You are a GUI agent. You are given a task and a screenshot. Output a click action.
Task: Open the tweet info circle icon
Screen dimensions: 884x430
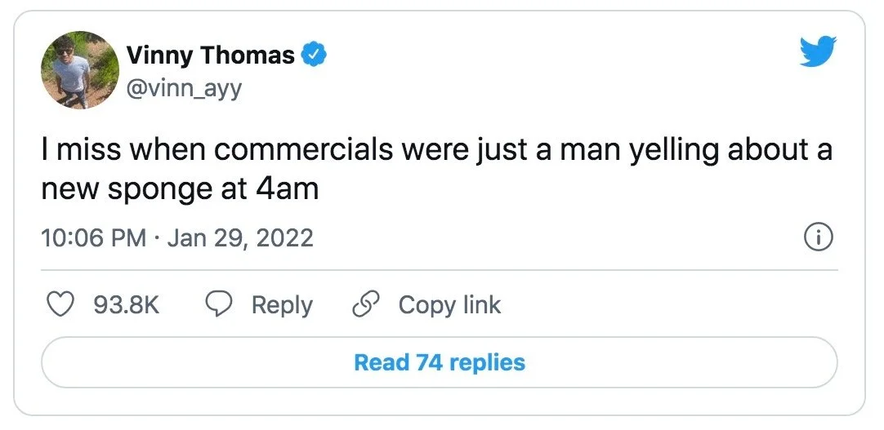(x=819, y=238)
